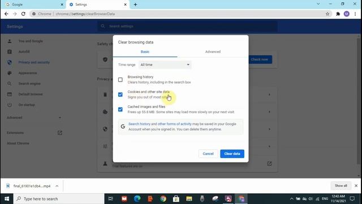
Task: Close the Settings tab
Action: [x=125, y=5]
